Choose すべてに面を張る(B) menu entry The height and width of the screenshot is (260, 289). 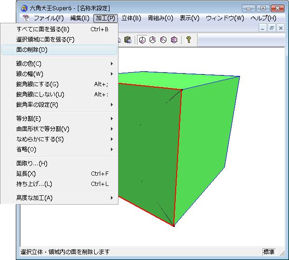tap(59, 29)
